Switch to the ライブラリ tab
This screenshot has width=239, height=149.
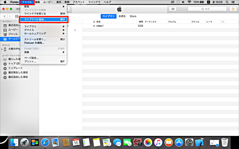pyautogui.click(x=108, y=16)
